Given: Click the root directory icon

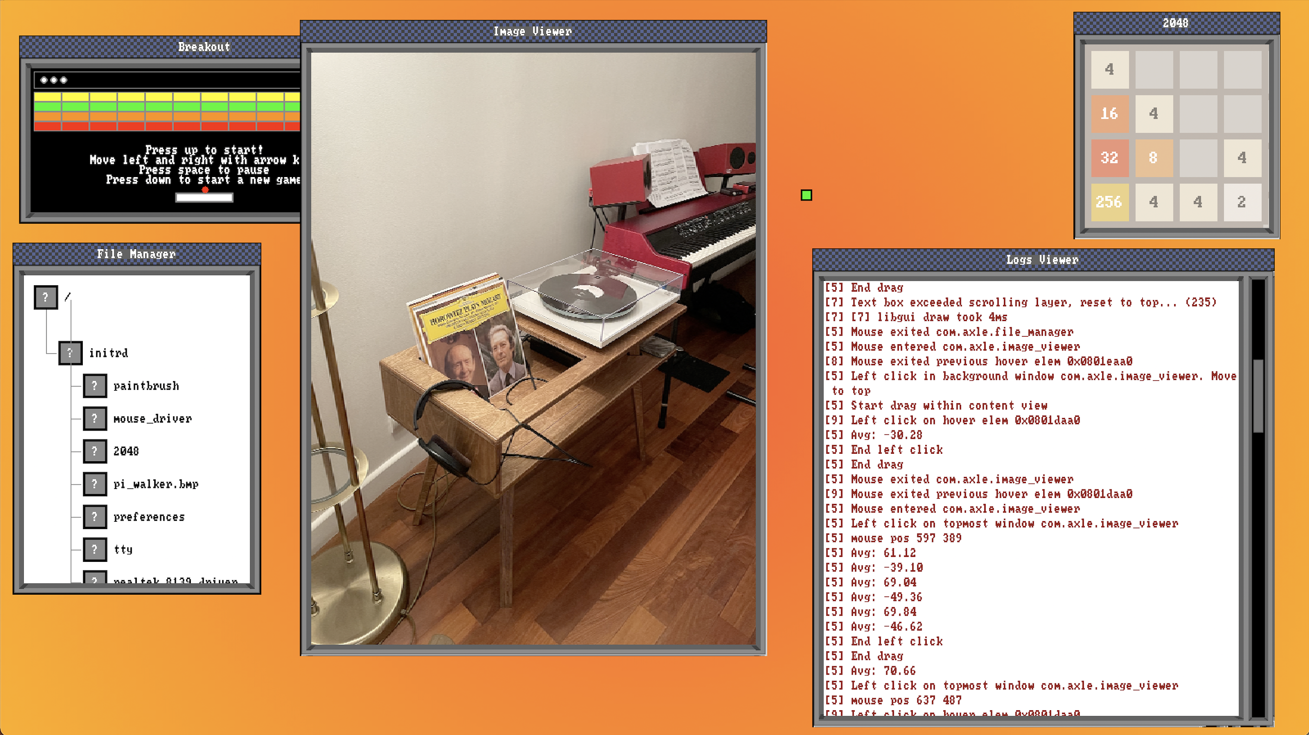Looking at the screenshot, I should 46,297.
